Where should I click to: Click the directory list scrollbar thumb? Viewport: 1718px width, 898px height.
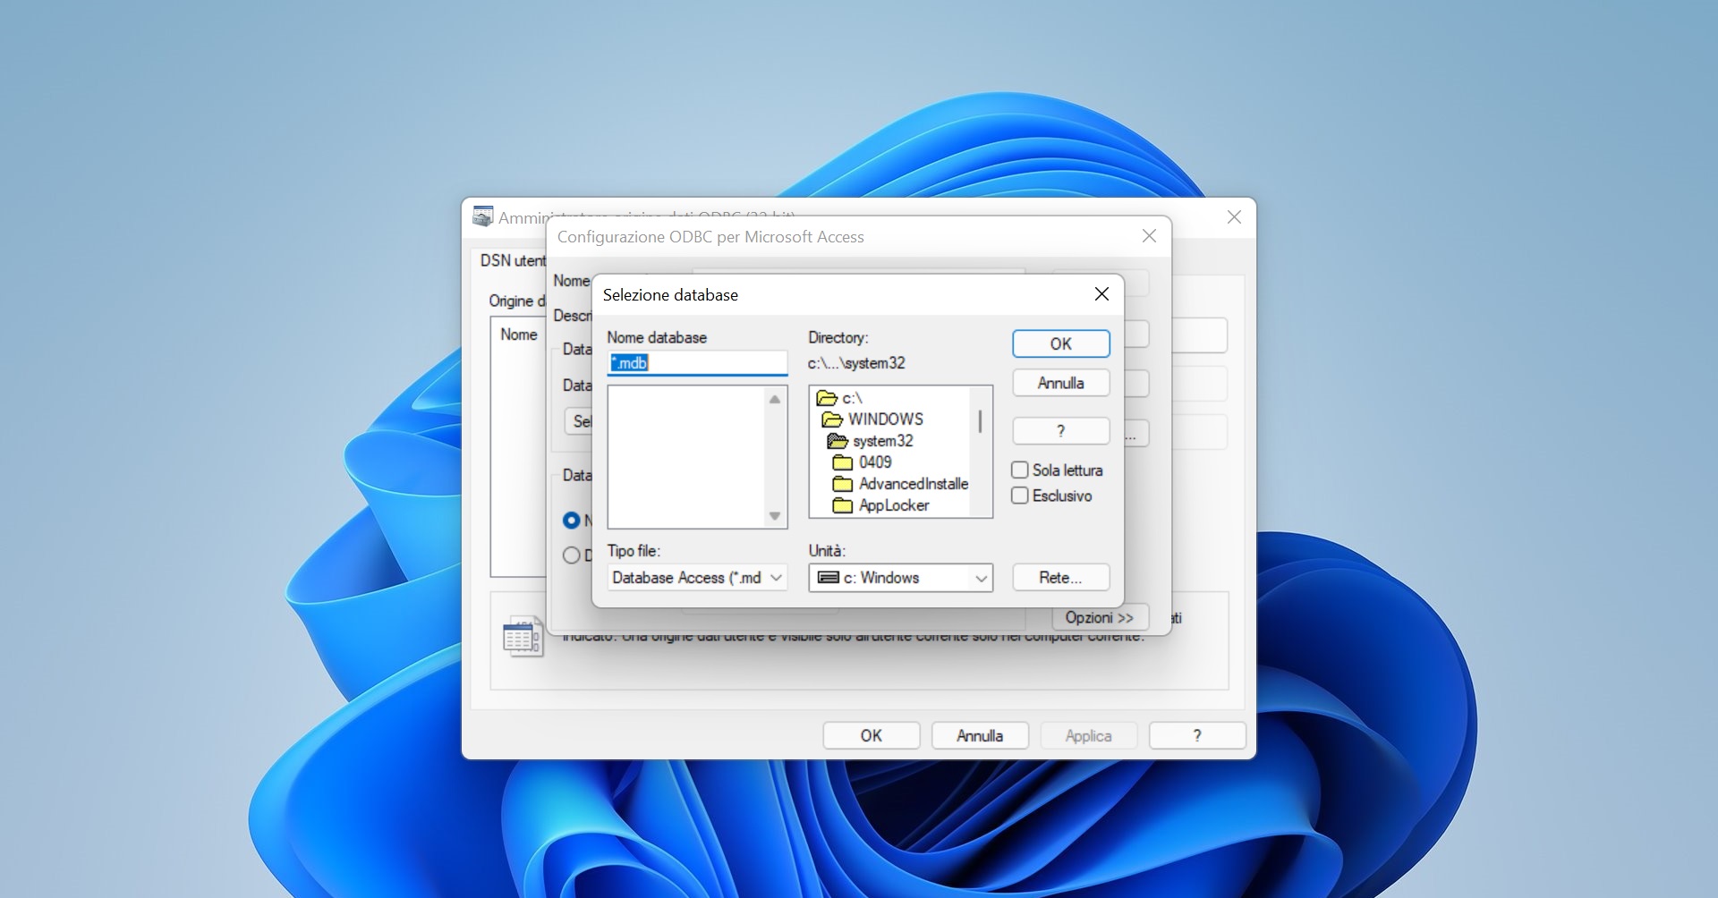pyautogui.click(x=981, y=421)
